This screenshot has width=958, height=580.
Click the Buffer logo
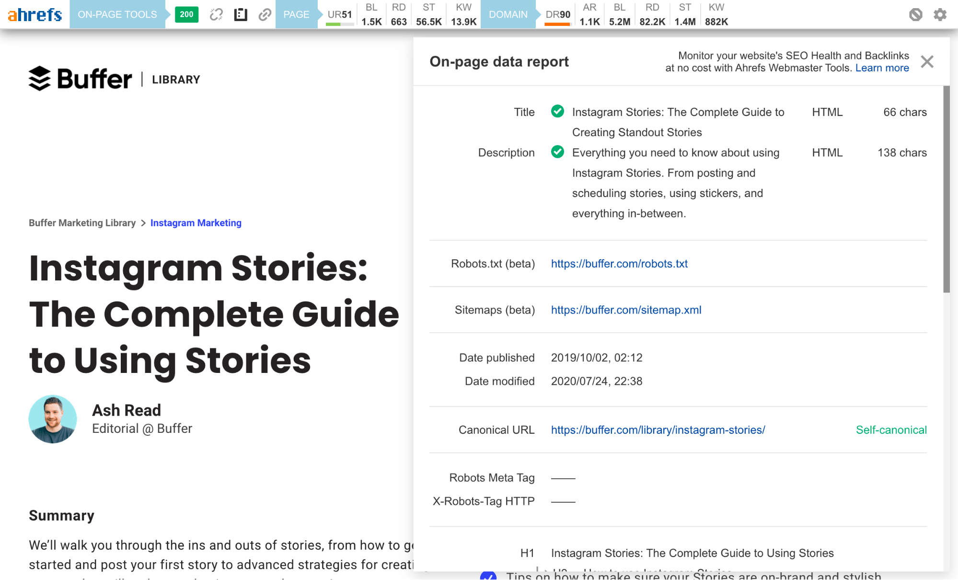tap(80, 79)
